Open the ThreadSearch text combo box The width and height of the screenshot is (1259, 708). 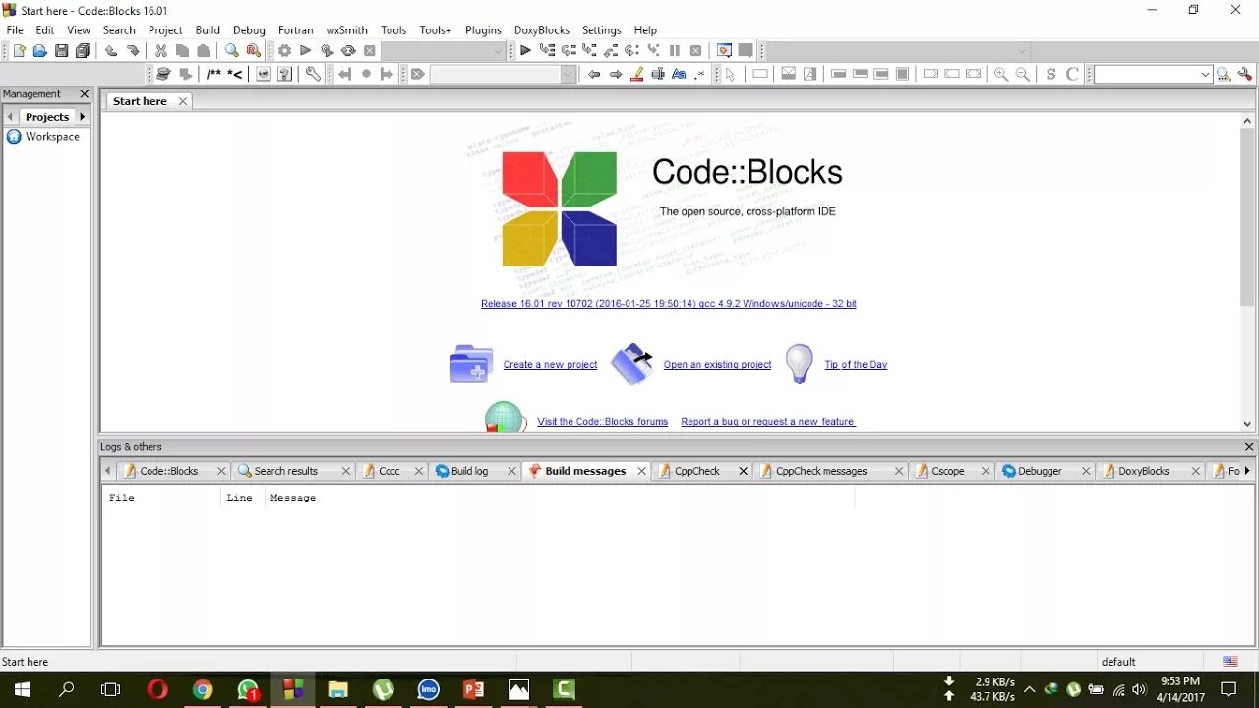[1153, 75]
